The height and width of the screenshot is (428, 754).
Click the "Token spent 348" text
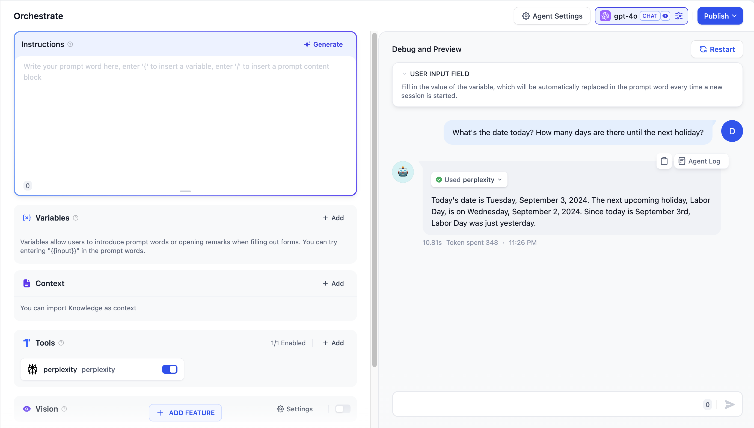[472, 242]
